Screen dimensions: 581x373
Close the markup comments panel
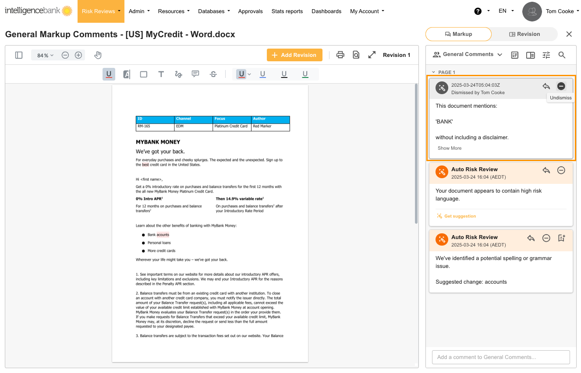[x=569, y=34]
